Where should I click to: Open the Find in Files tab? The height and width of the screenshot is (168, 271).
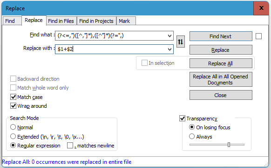61,21
